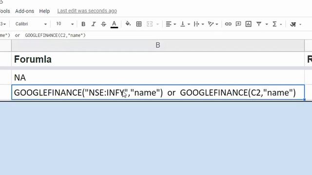Expand the input tools dropdown arrow

coord(300,24)
